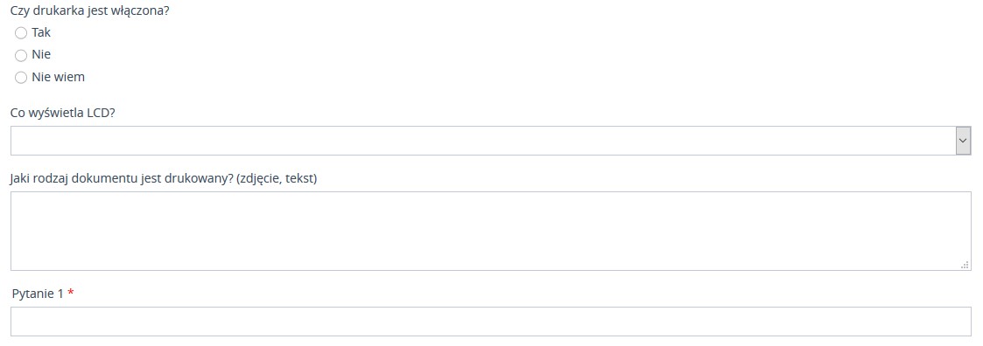Expand the LCD dropdown using its arrow
This screenshot has height=346, width=983.
(963, 141)
